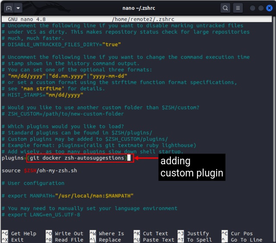Click Write Out to save file
This screenshot has width=276, height=243.
click(x=65, y=233)
